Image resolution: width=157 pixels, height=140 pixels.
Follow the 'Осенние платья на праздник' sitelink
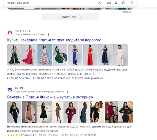tap(52, 78)
